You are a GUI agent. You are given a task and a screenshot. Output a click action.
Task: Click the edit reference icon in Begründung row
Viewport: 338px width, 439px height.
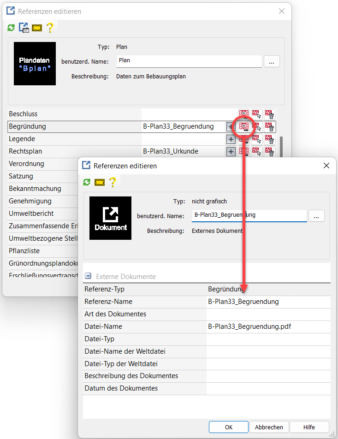pos(244,126)
